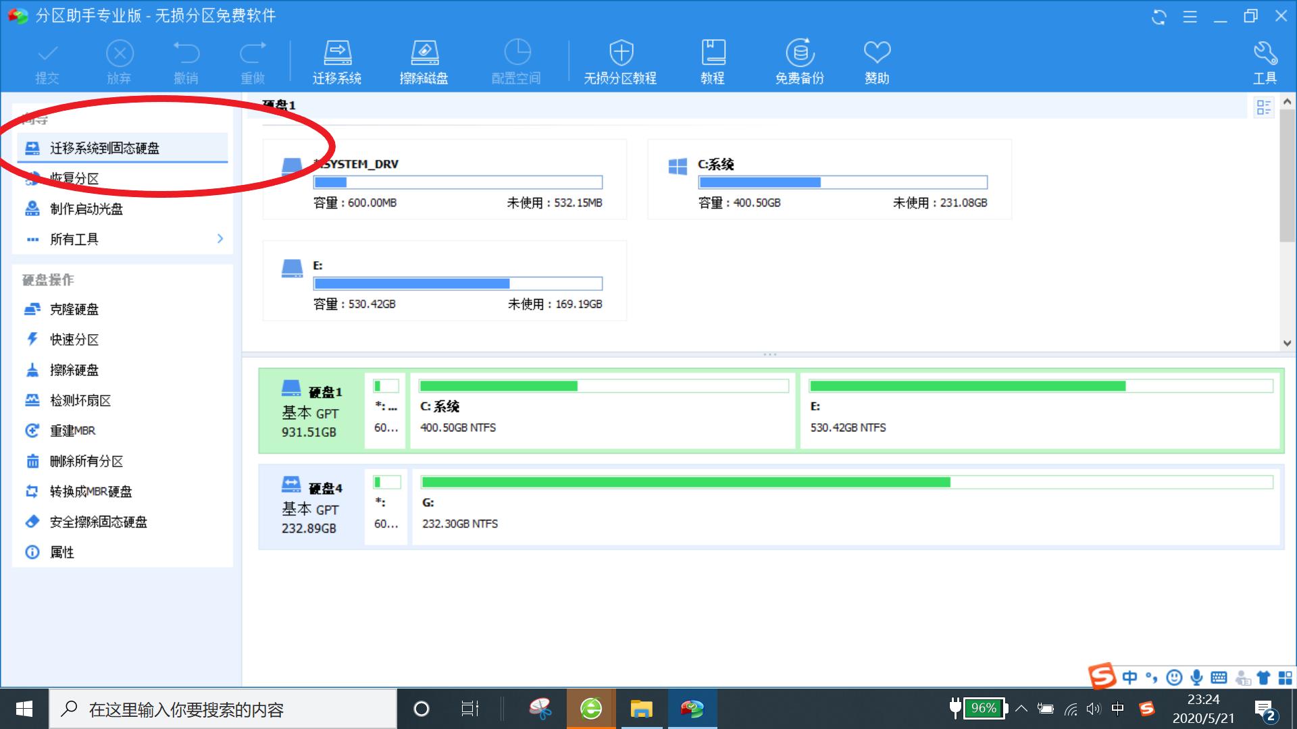
Task: Expand the 所有工具 arrow
Action: tap(220, 239)
